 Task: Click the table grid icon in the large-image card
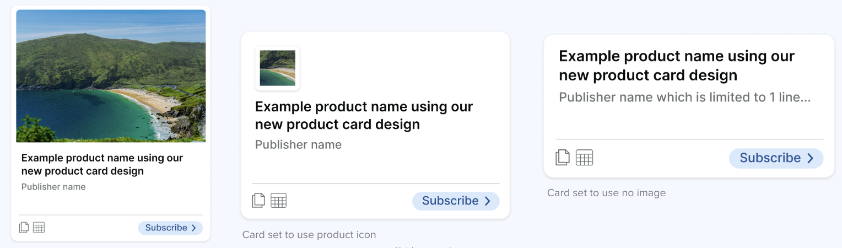[39, 228]
